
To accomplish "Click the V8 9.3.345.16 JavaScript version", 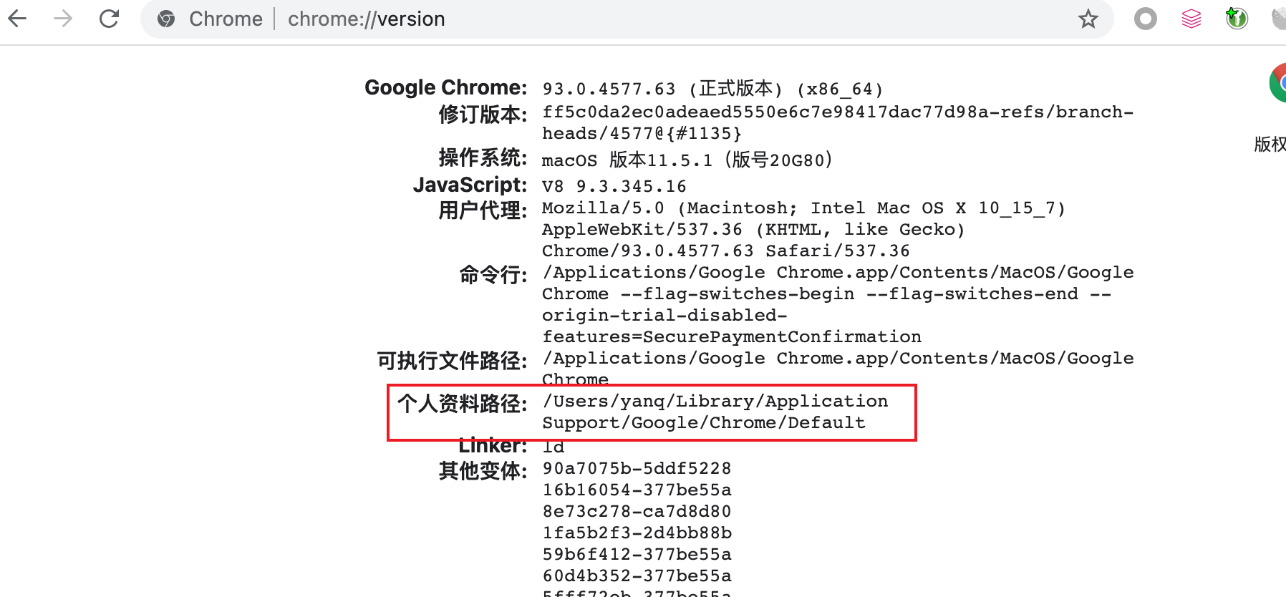I will (614, 187).
